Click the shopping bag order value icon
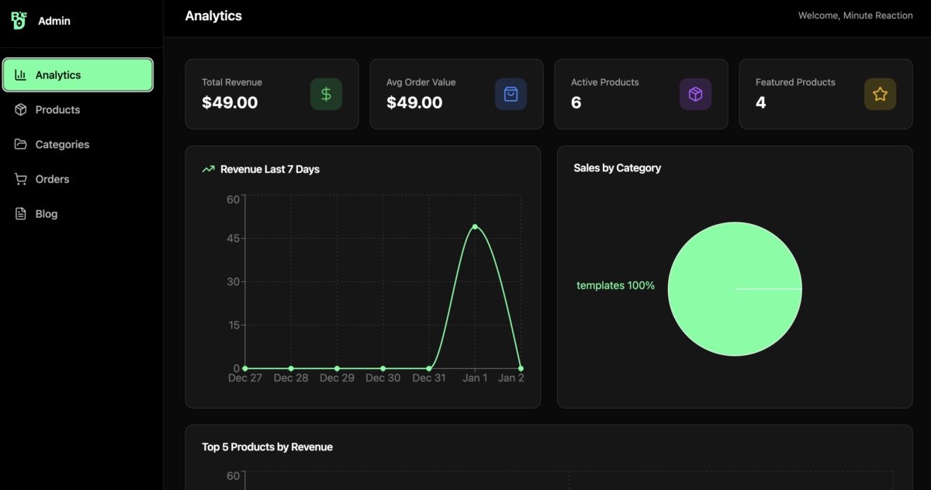Viewport: 931px width, 490px height. click(510, 94)
